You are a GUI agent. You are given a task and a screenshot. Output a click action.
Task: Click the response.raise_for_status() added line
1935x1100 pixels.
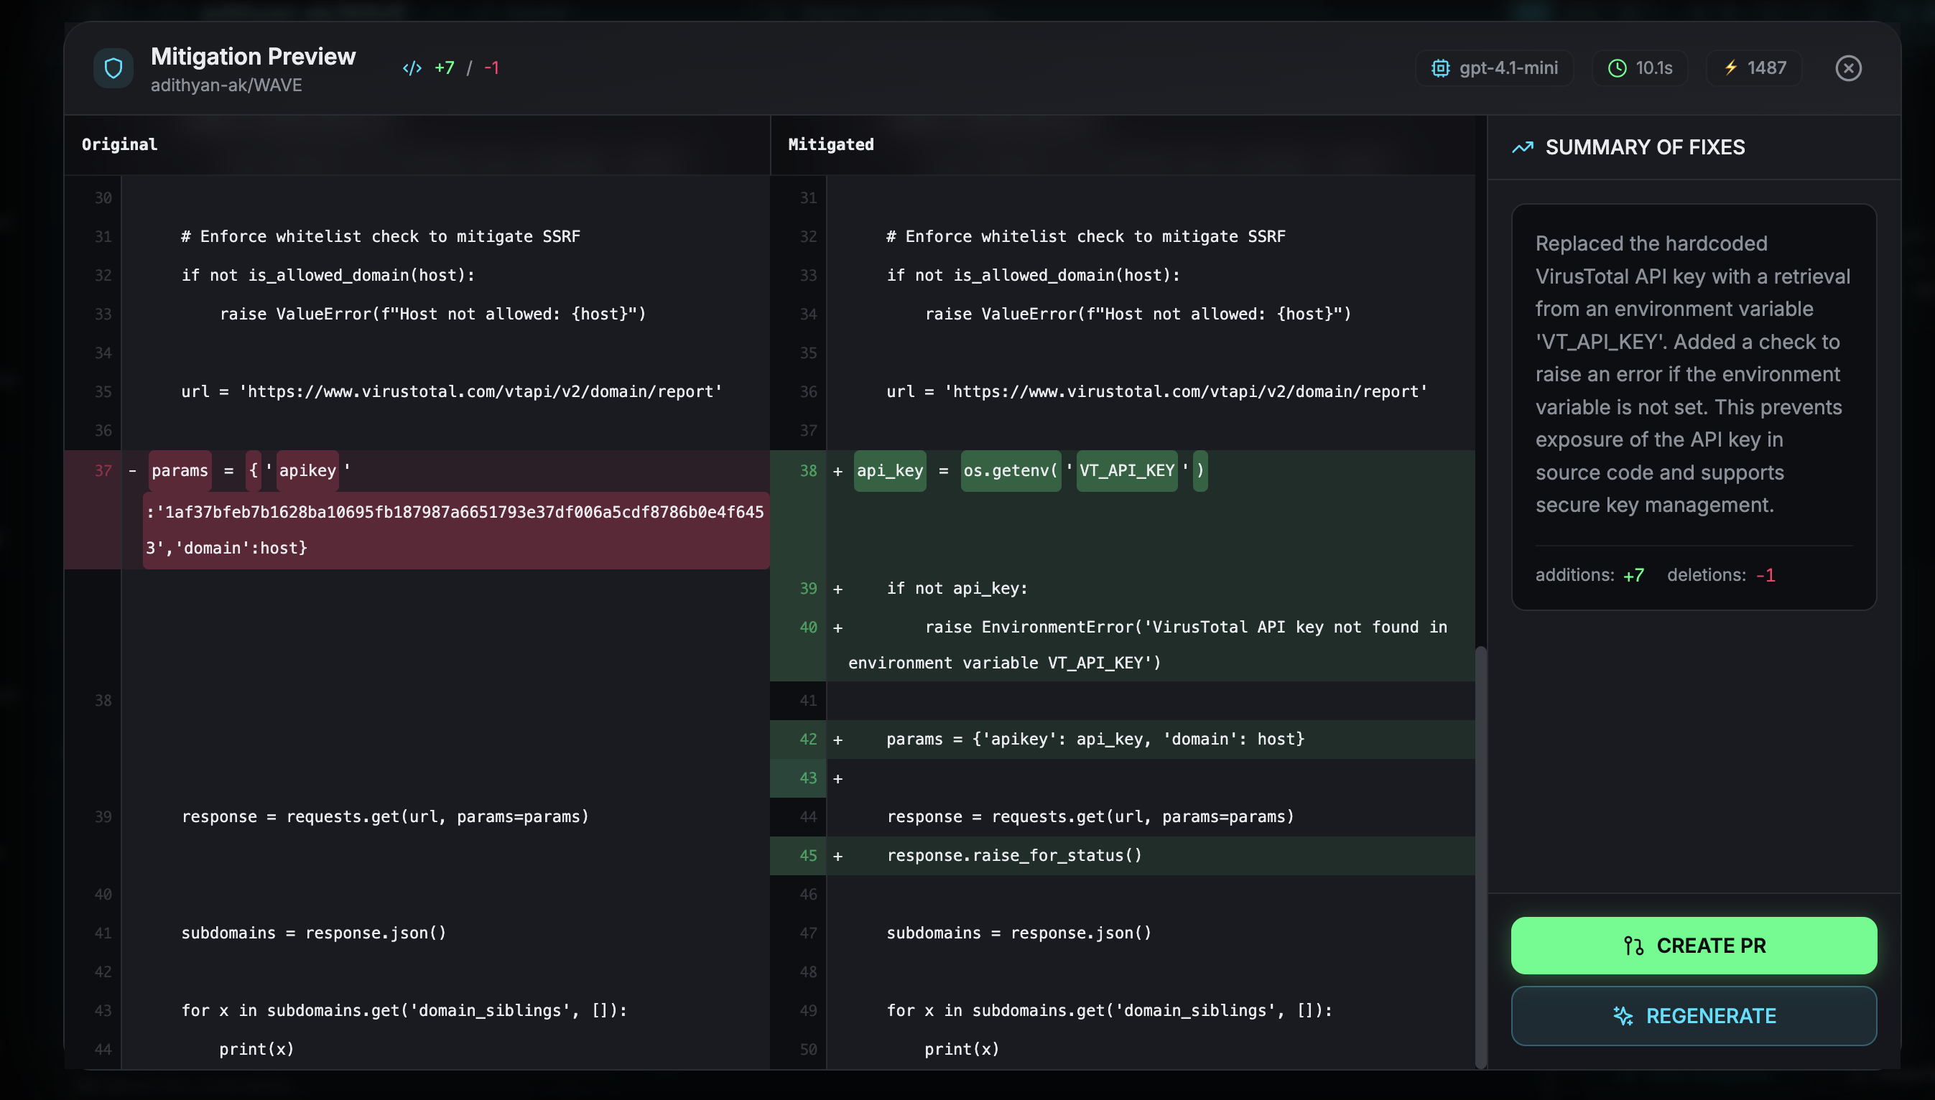pos(1013,855)
